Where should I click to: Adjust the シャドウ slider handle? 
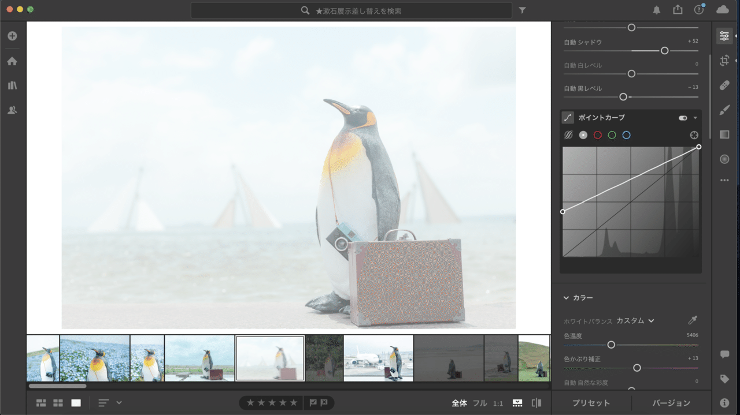(x=664, y=51)
